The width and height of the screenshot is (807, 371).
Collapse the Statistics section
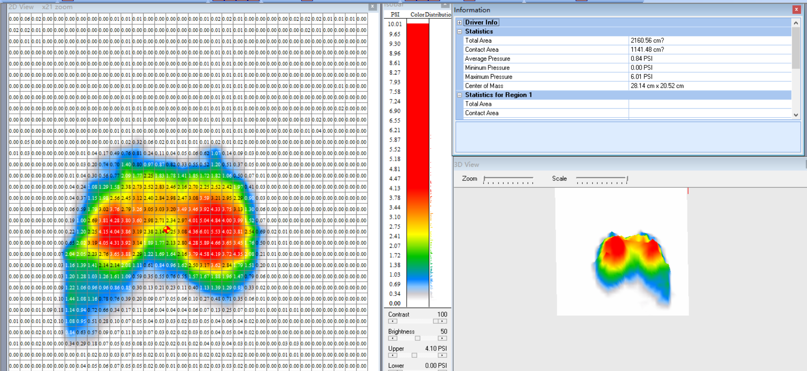[x=459, y=32]
